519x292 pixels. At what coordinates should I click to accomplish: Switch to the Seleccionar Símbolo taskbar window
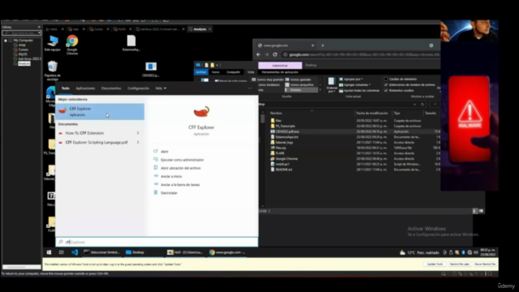point(101,252)
